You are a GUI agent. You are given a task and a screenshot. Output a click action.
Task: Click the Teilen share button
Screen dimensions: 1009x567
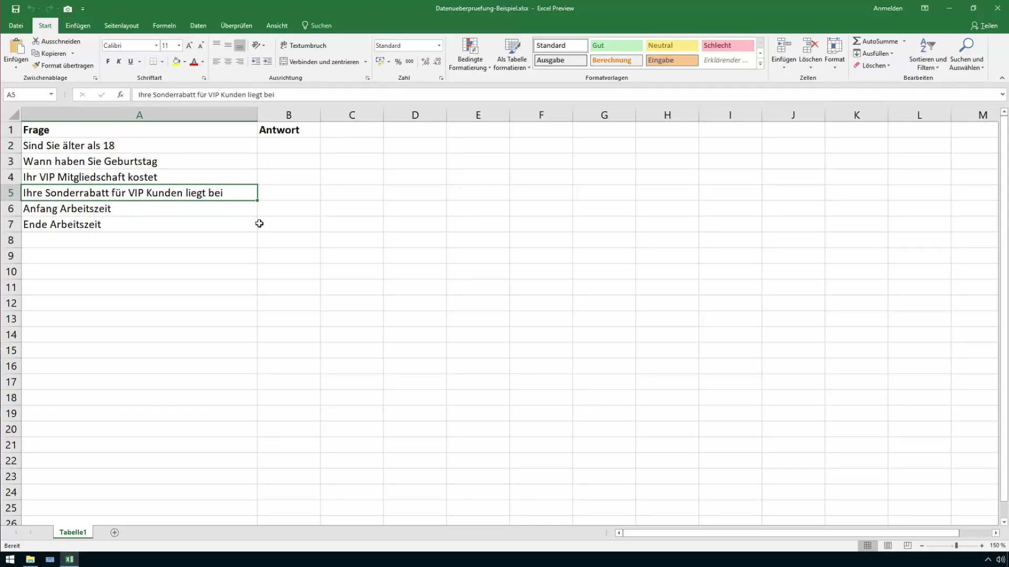pos(984,26)
